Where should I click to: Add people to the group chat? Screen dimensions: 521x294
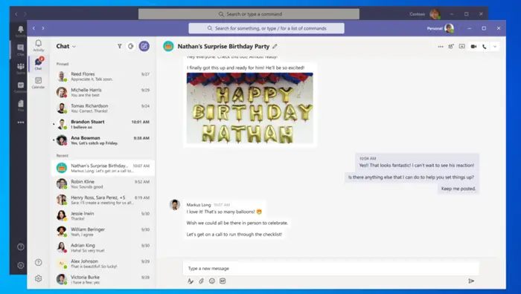[x=451, y=47]
